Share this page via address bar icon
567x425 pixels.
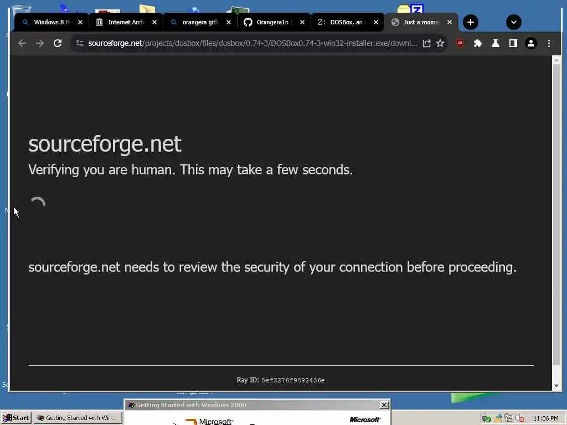(x=427, y=43)
